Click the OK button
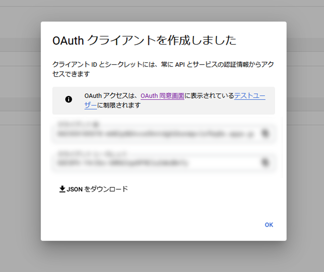Viewport: 324px width, 272px height. [269, 225]
